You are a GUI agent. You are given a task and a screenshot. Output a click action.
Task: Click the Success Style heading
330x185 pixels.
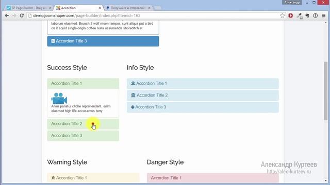67,67
